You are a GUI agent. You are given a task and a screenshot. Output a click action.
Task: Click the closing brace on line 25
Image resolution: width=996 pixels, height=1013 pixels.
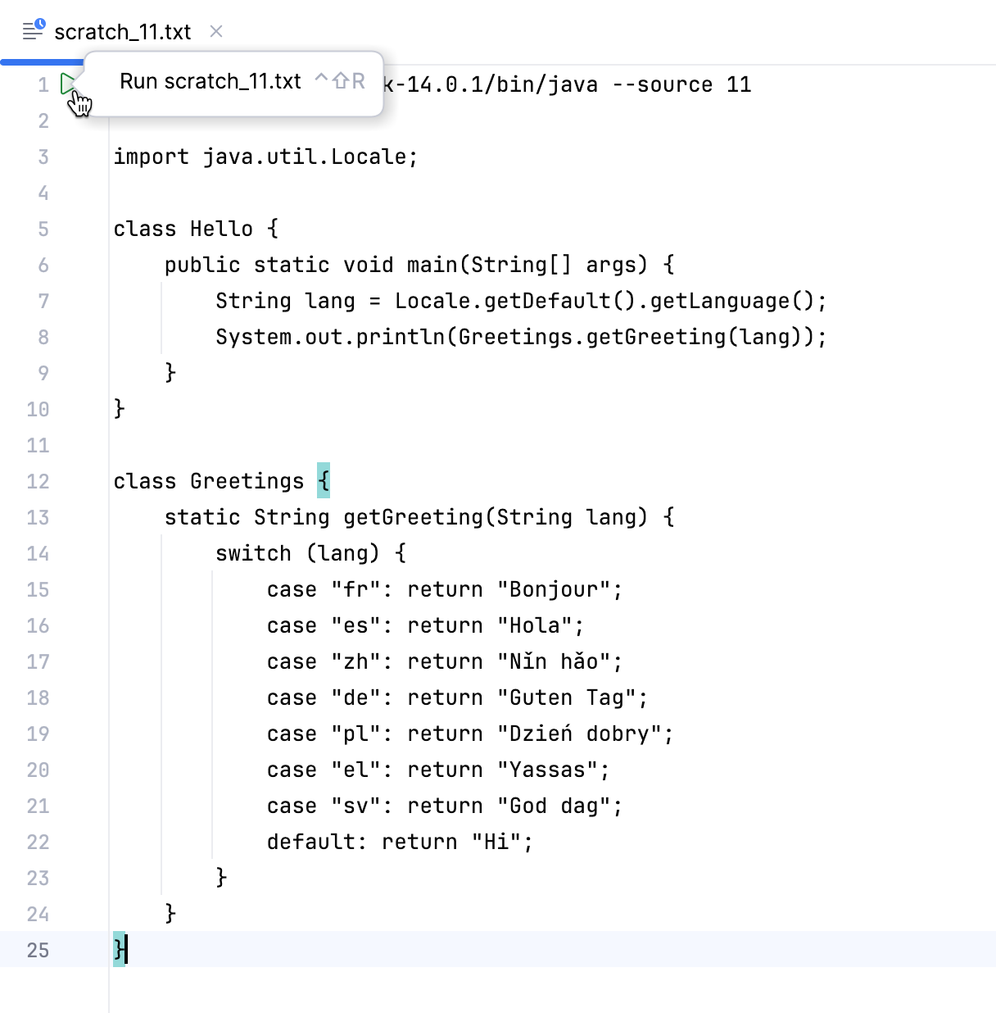[x=117, y=950]
